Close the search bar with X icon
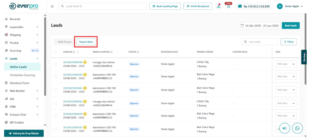 (x=52, y=6)
